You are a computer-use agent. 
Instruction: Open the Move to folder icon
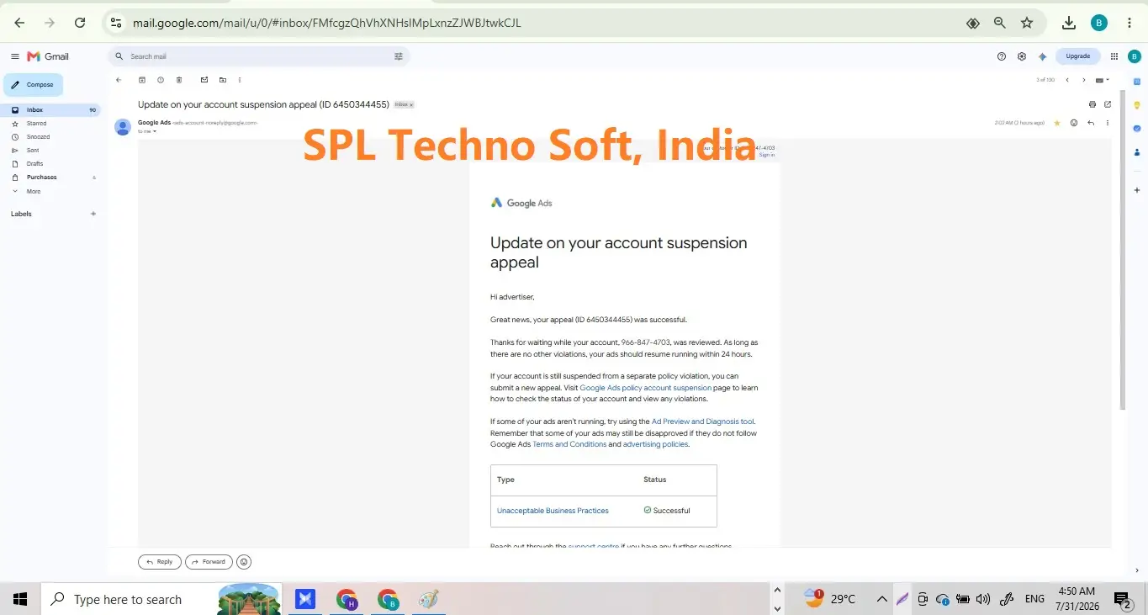click(x=223, y=80)
